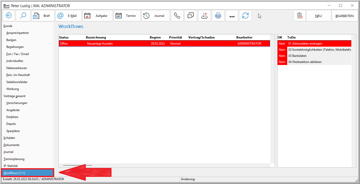Open the chat messages icon
The image size is (360, 184).
[191, 16]
